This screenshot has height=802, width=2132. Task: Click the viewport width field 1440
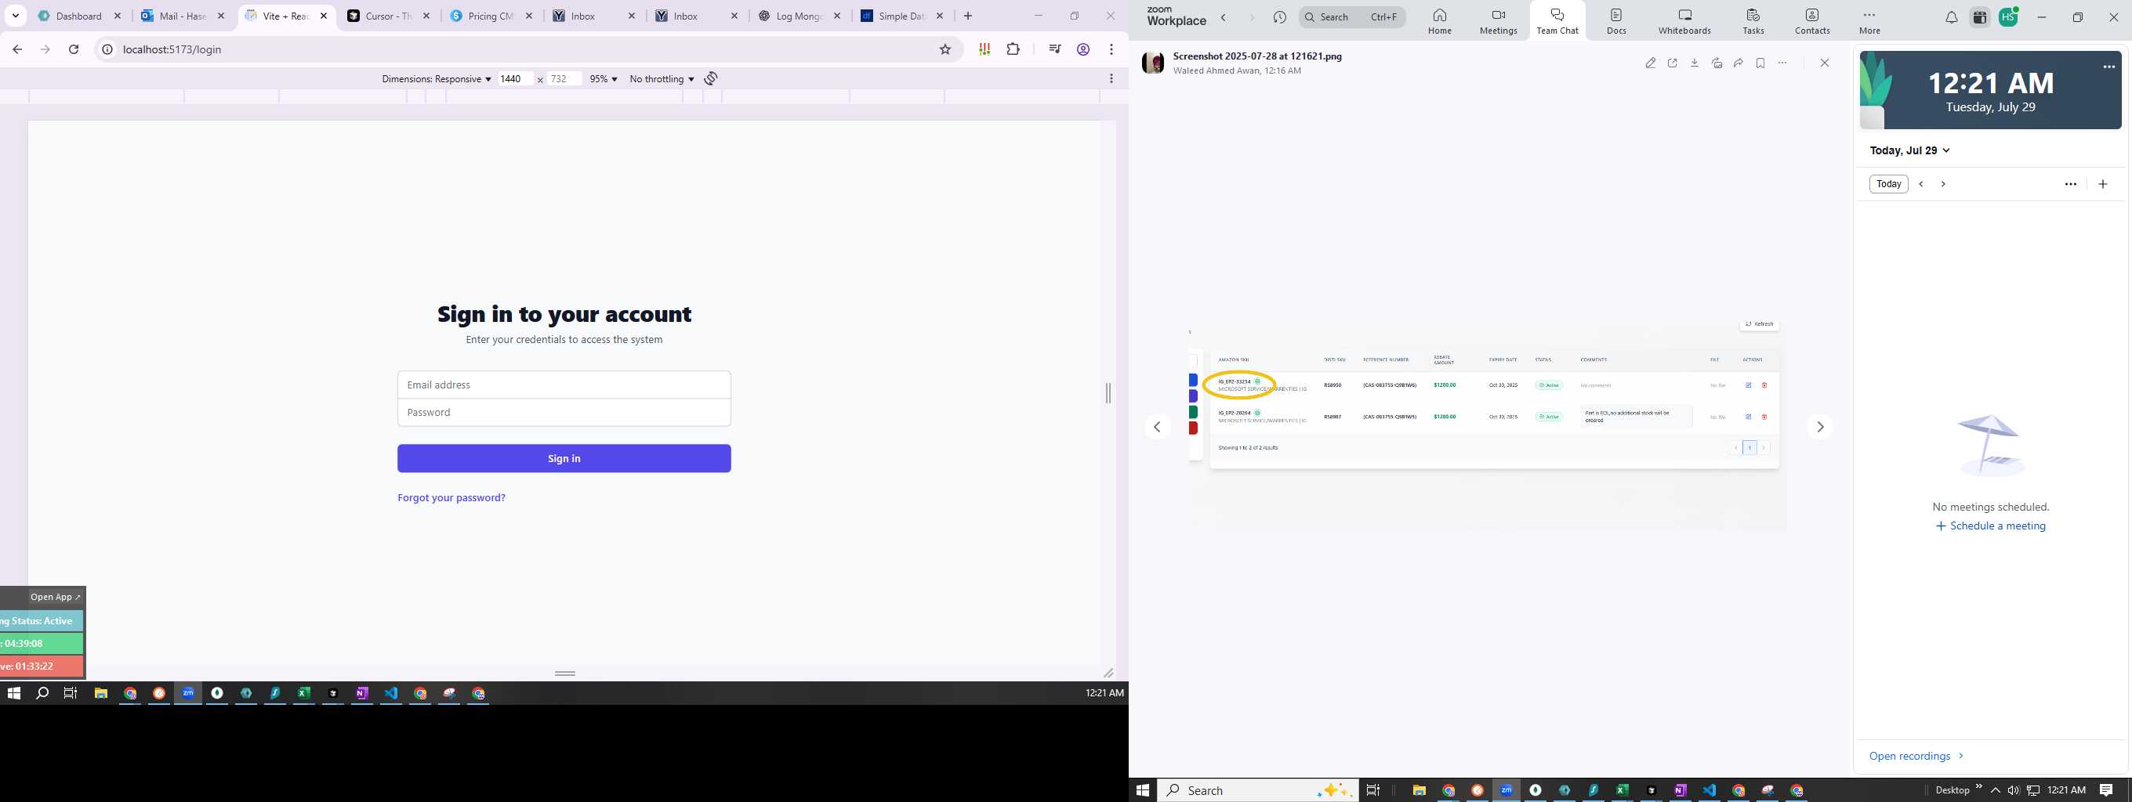coord(515,78)
